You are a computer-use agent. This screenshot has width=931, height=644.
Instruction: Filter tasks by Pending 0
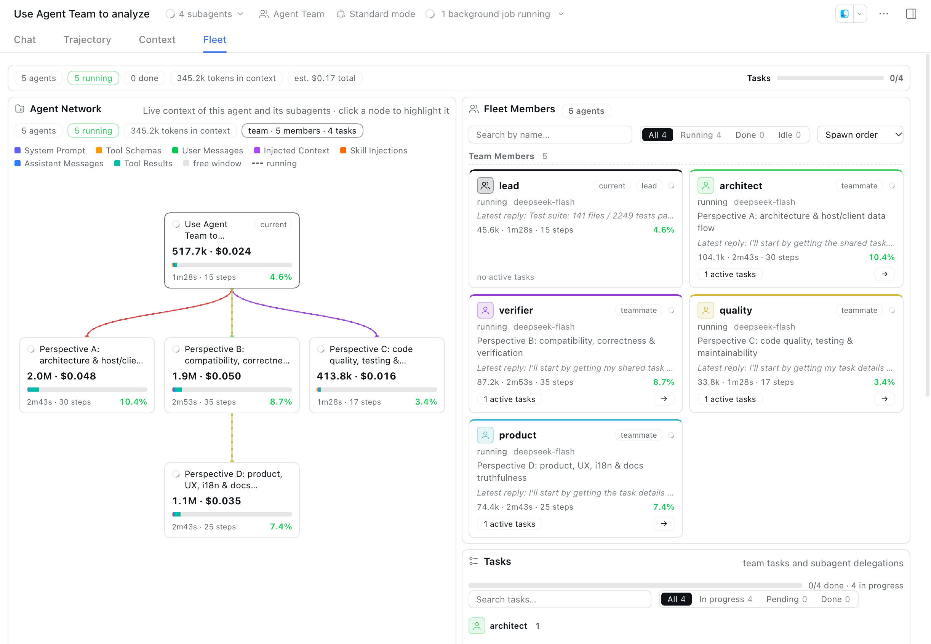[x=786, y=599]
